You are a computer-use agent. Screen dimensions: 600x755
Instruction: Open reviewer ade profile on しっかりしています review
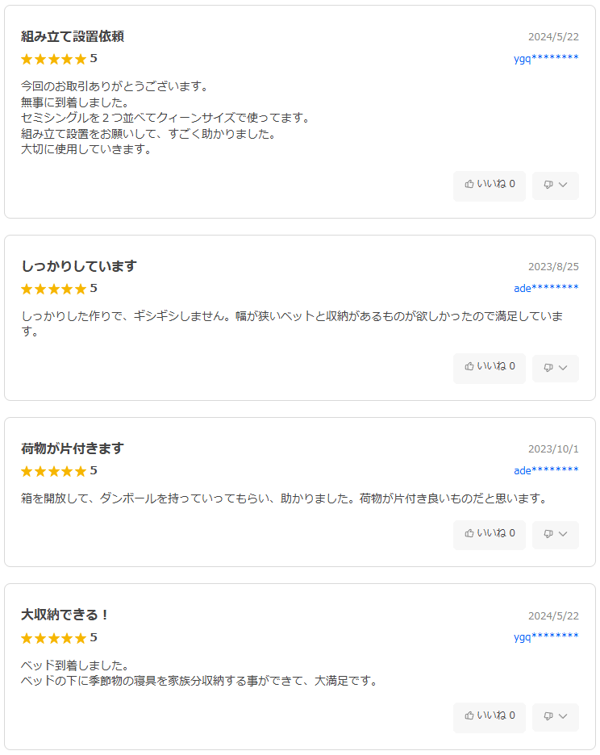pos(546,288)
